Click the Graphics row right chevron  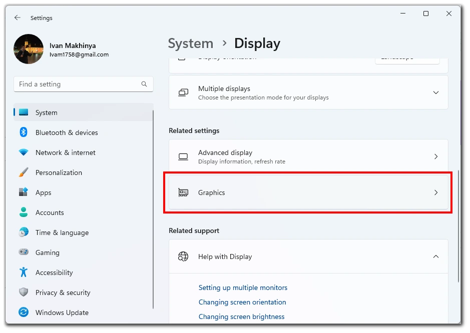point(436,192)
